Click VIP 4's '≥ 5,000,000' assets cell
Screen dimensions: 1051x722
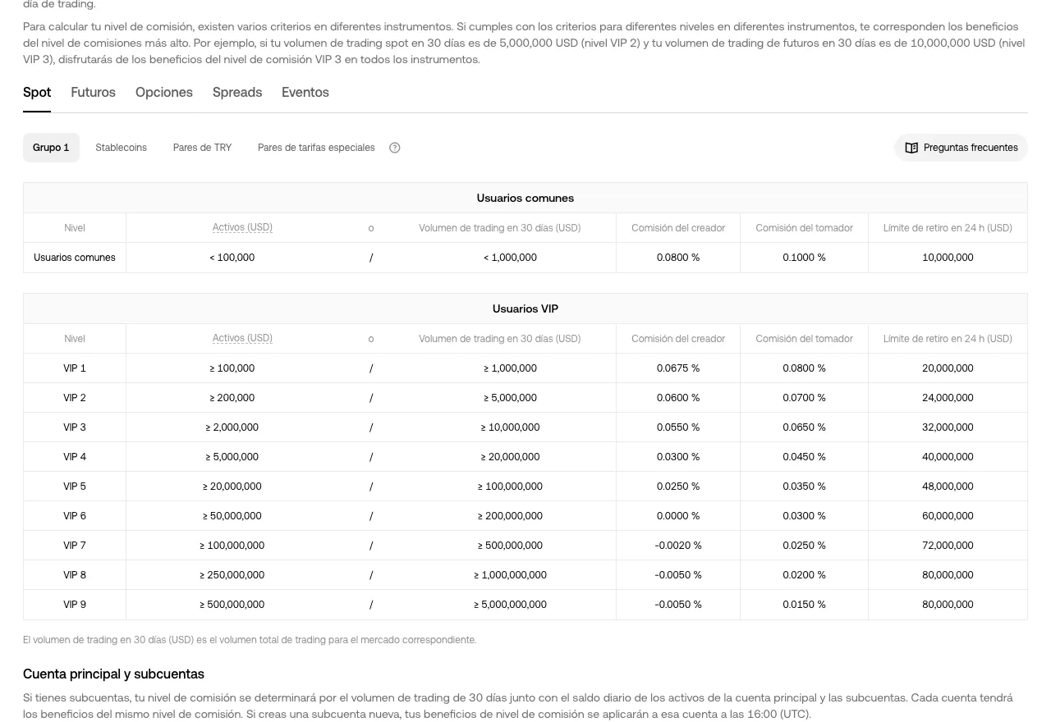point(232,457)
